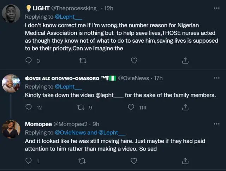Screen dimensions: 226x171
Task: Retweet the OvieNews tweet
Action: [x=82, y=108]
